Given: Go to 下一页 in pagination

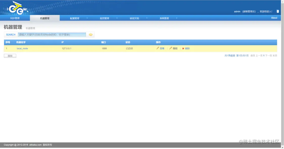Looking at the screenshot, I should click(x=269, y=56).
